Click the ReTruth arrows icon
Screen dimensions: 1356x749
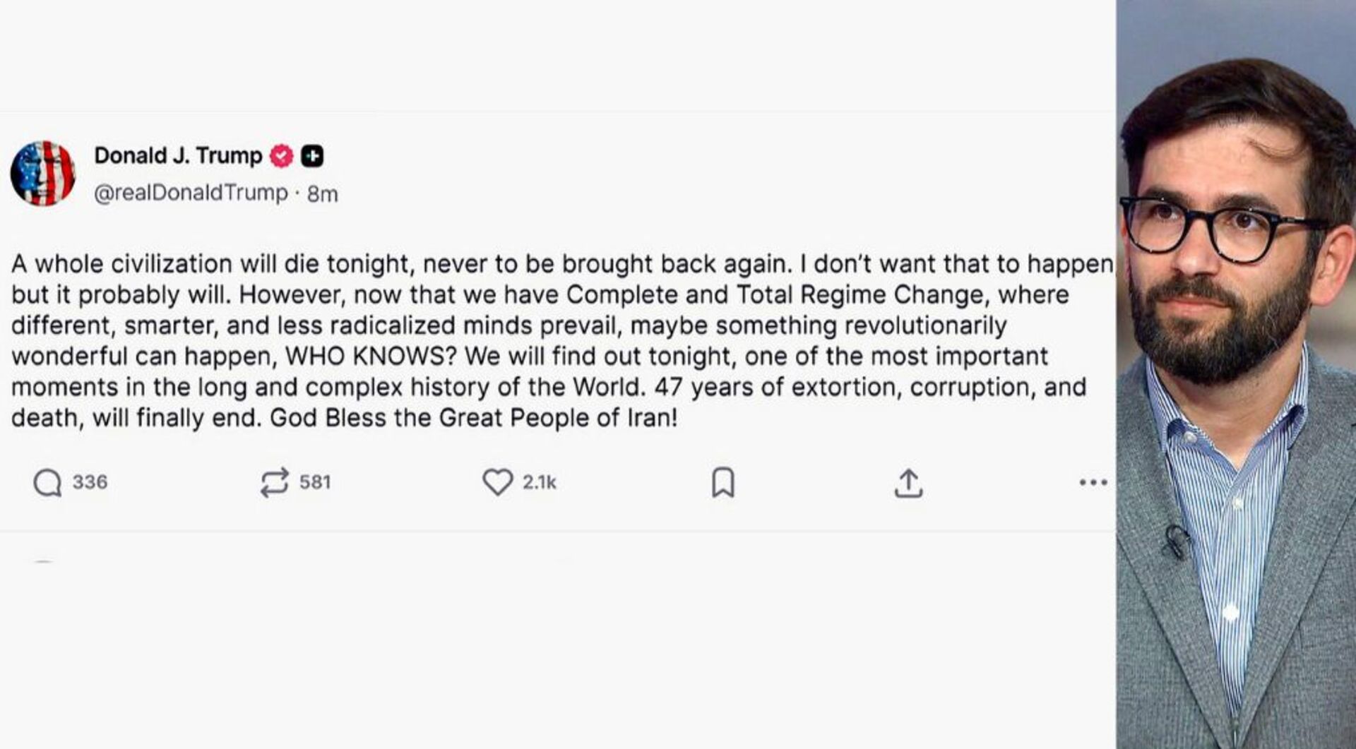click(274, 483)
